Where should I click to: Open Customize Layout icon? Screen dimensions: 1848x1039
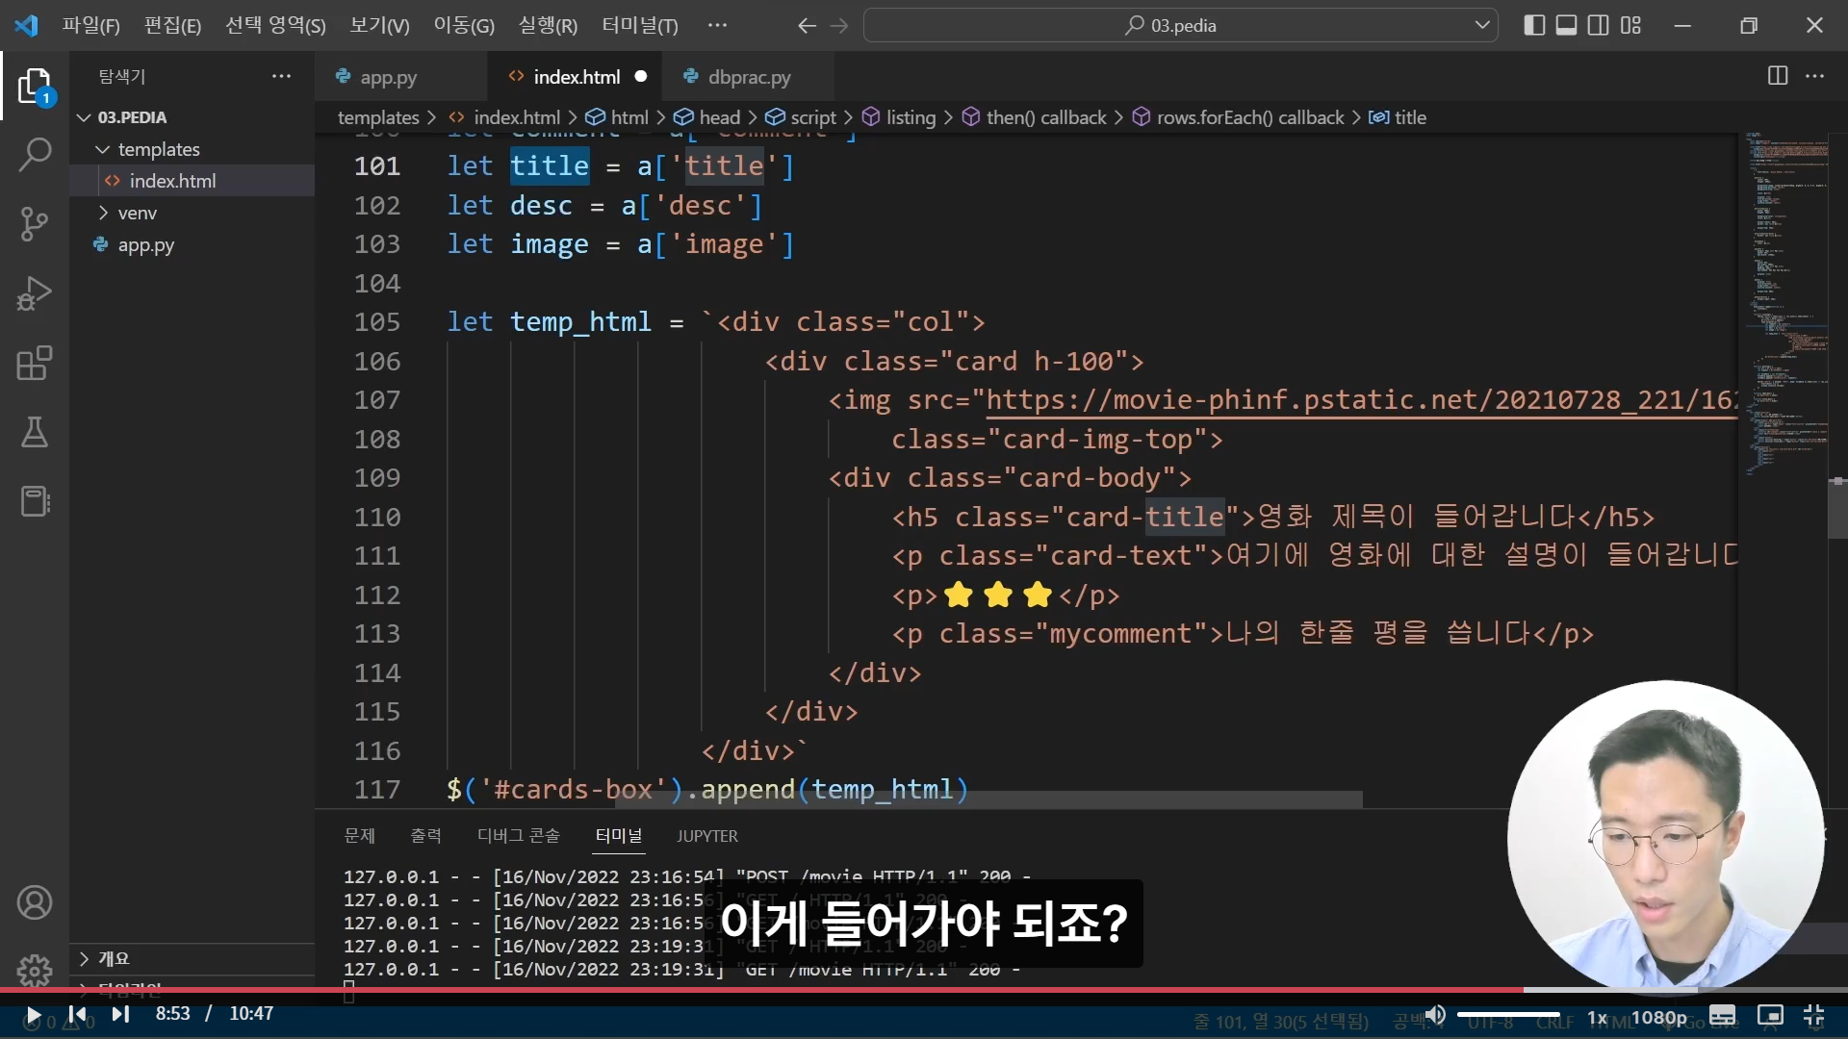(1630, 25)
